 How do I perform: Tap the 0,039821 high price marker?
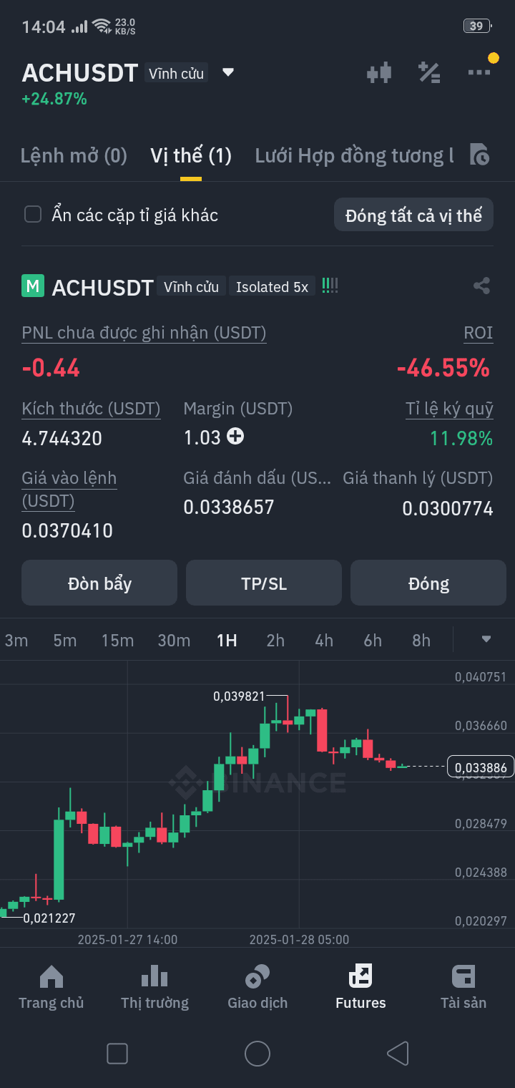point(239,696)
